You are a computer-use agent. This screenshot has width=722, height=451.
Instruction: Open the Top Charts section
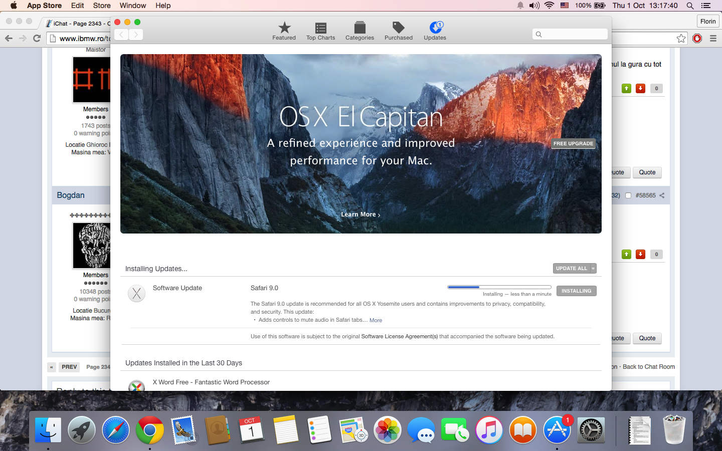320,31
